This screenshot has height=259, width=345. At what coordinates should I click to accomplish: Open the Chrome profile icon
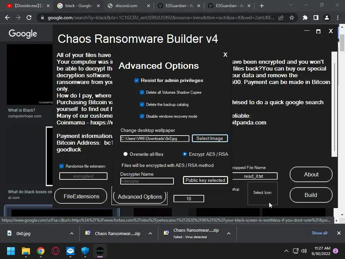(x=327, y=18)
